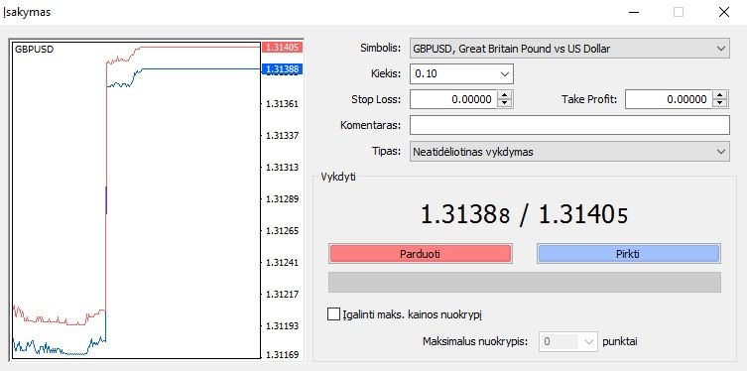Click the Kiekis 0.10 value
The width and height of the screenshot is (747, 371).
[x=427, y=73]
